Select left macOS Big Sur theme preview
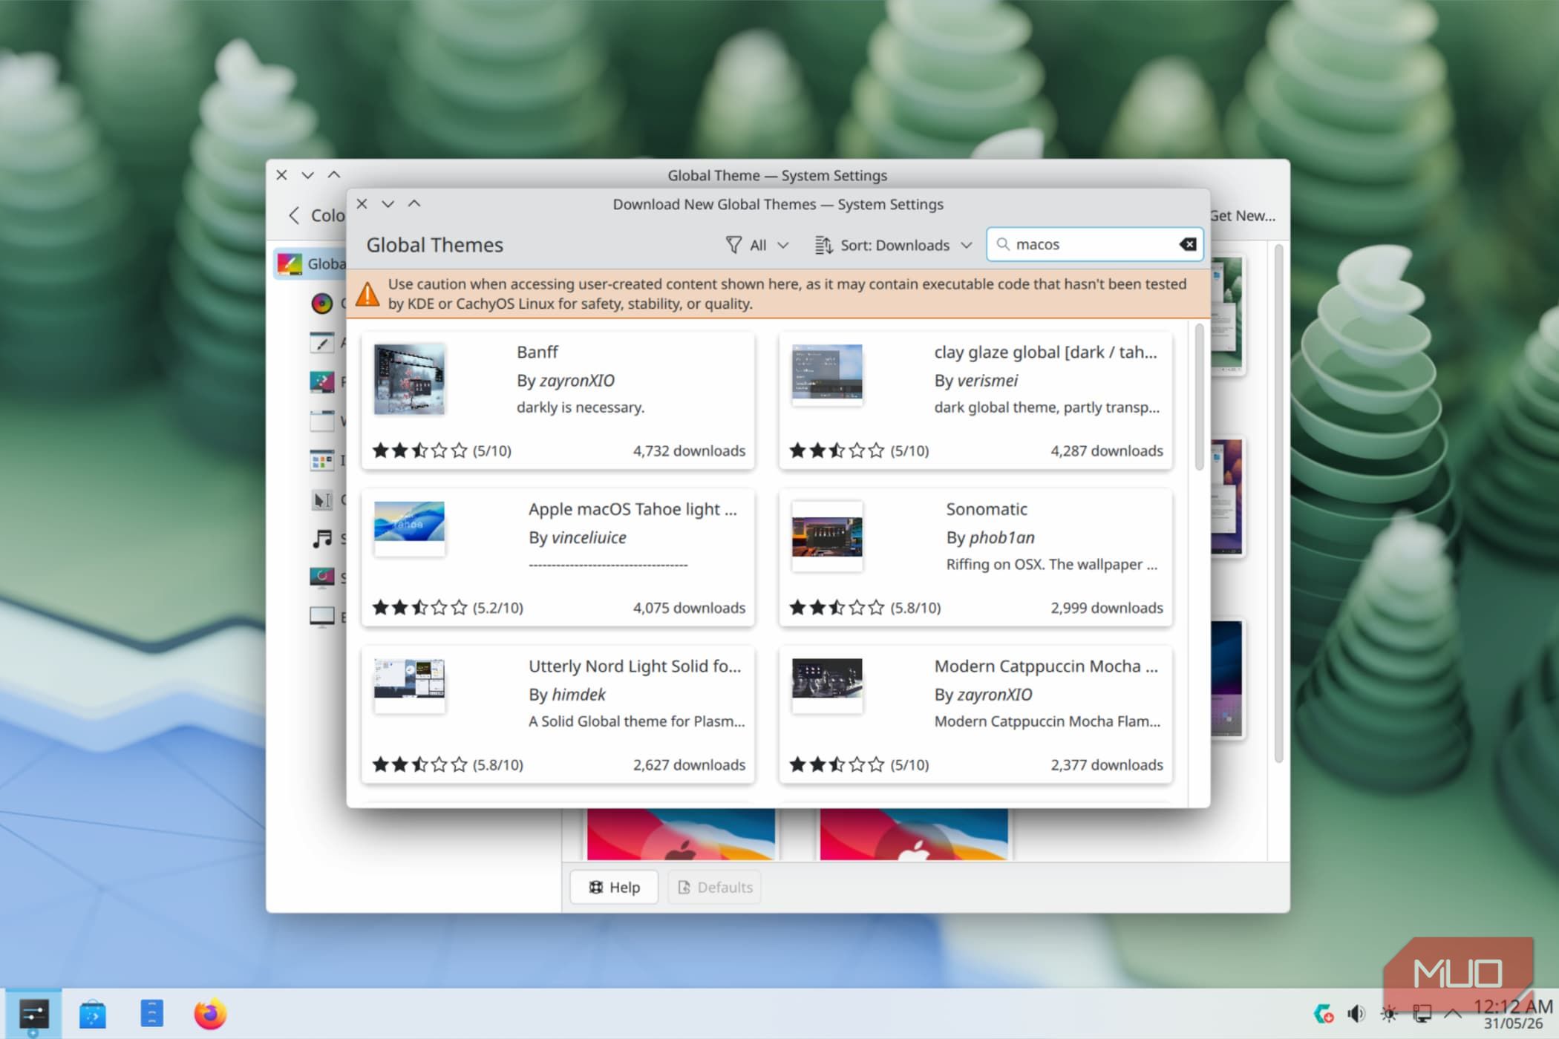1559x1039 pixels. click(681, 834)
